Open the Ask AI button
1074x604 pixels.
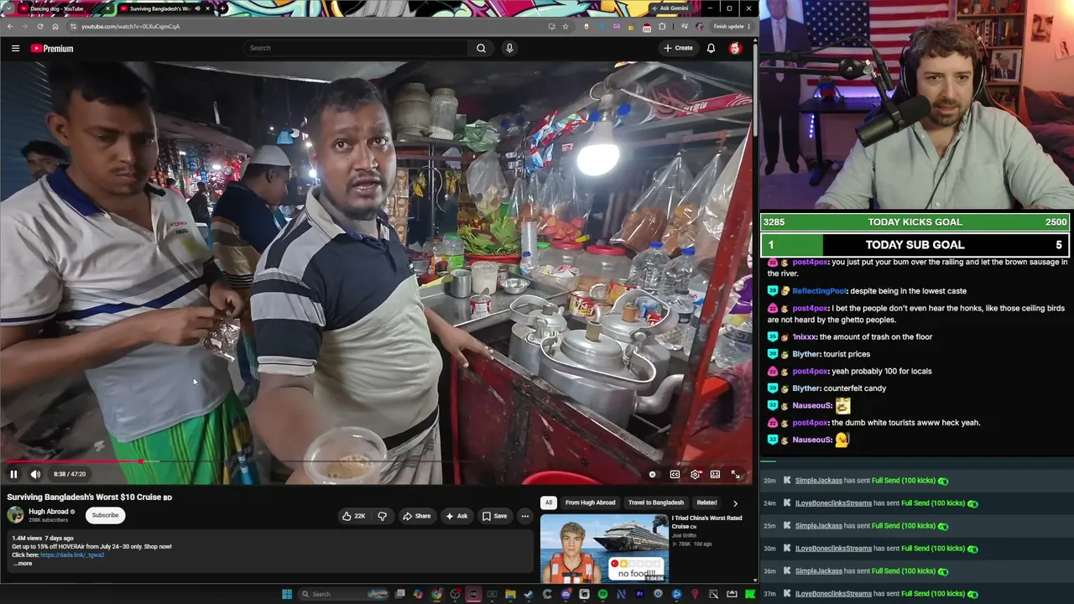457,516
